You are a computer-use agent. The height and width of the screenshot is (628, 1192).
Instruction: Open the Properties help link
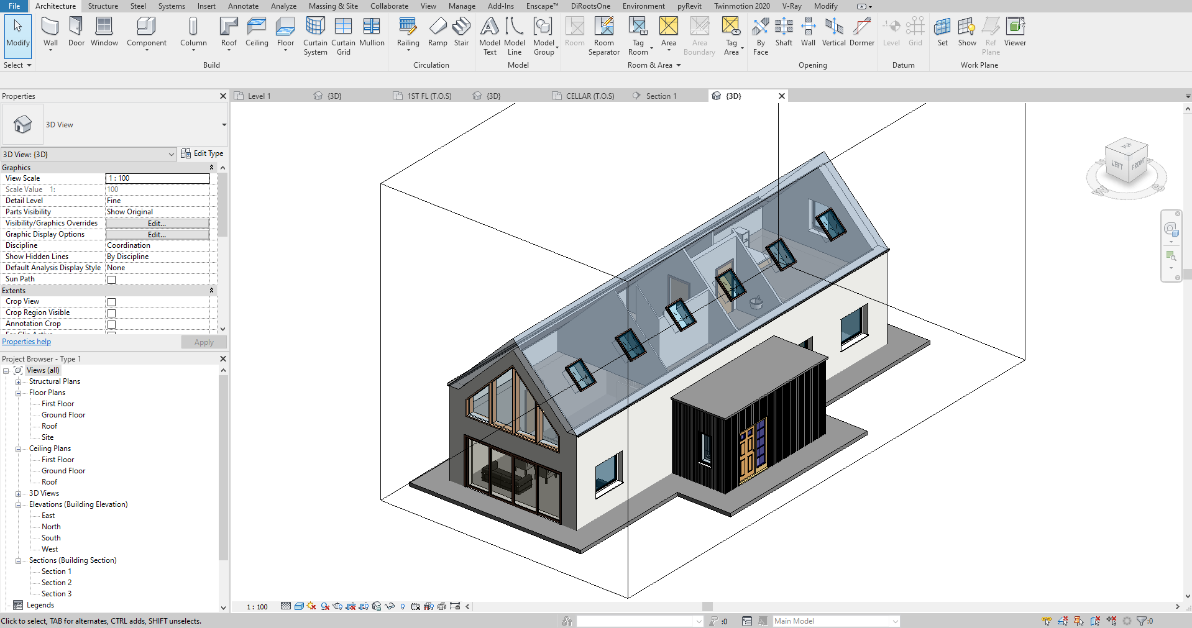click(x=26, y=341)
